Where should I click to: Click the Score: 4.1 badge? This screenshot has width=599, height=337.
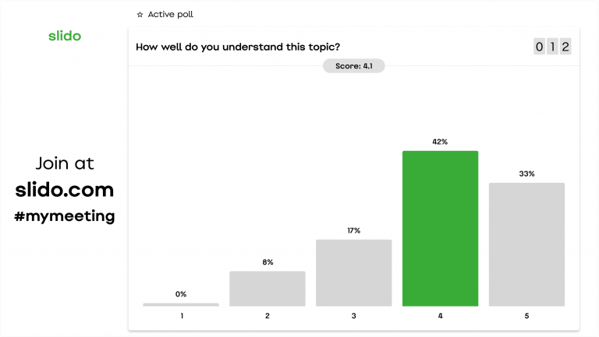(x=353, y=66)
